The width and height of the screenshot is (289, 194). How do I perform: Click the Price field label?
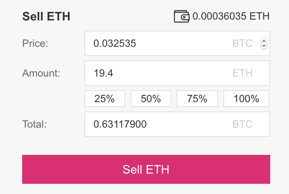pos(36,43)
